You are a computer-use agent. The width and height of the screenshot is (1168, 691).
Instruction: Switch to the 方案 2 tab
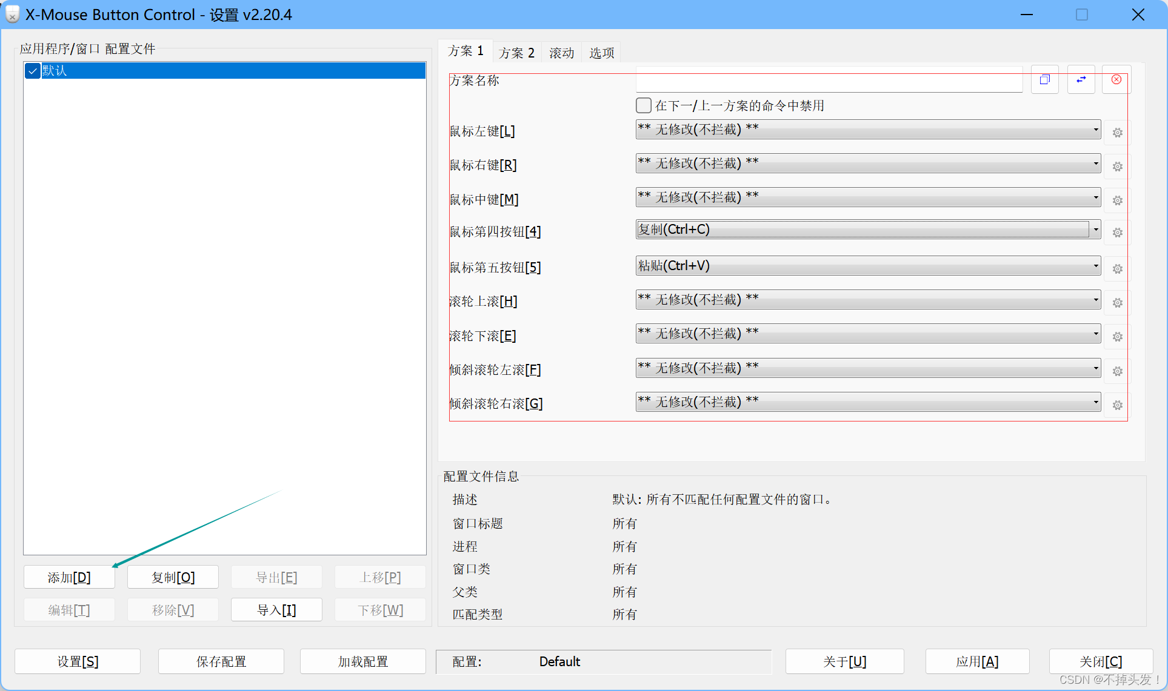(x=516, y=53)
